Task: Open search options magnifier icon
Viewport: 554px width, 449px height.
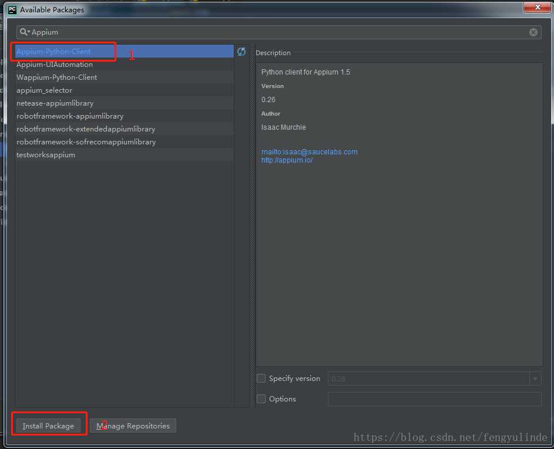Action: click(24, 32)
